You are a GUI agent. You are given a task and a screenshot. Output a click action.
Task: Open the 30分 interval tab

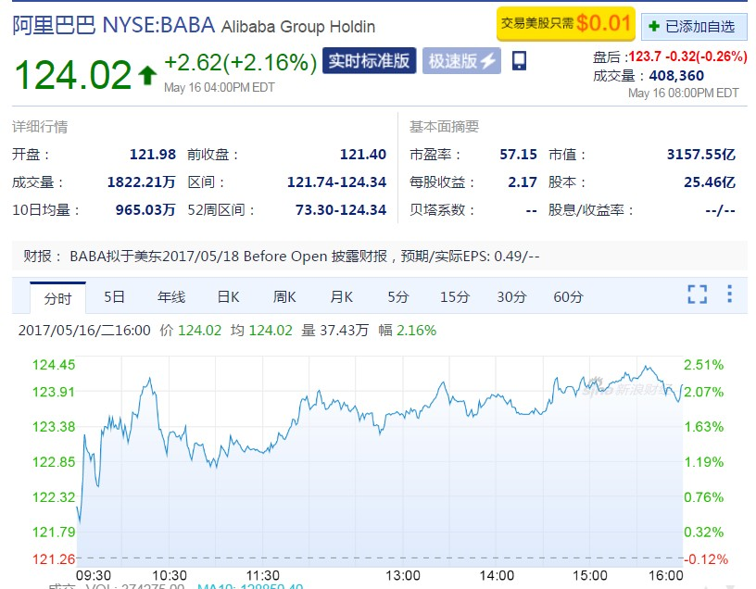tap(511, 297)
